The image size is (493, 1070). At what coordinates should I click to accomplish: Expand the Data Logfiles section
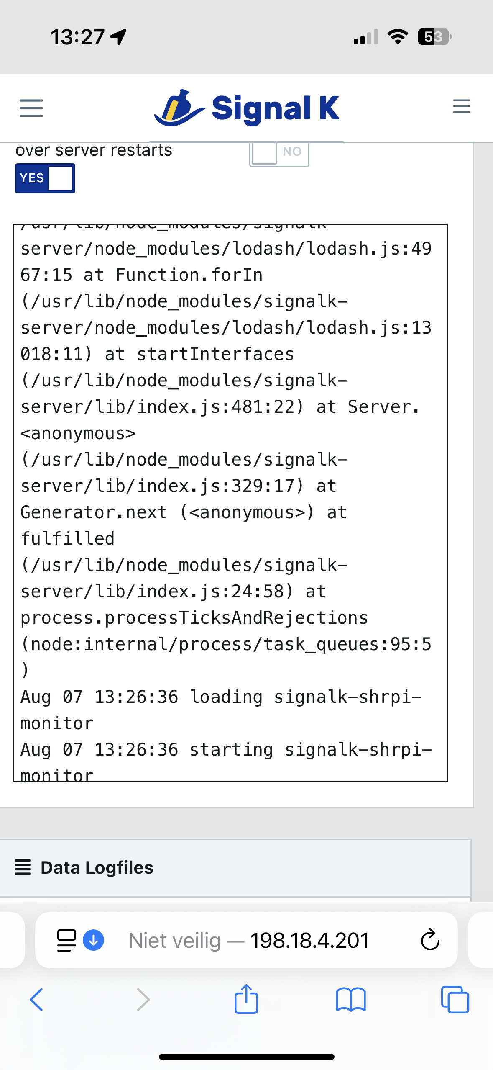coord(235,868)
